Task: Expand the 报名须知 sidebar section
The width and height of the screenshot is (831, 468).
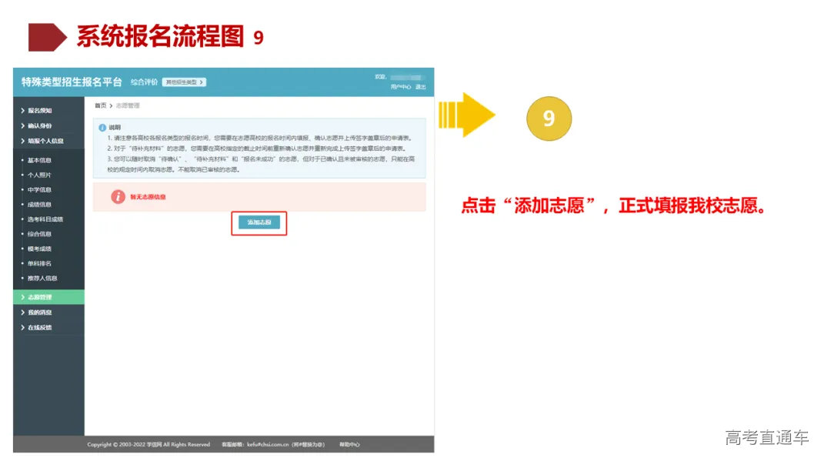Action: [x=38, y=111]
